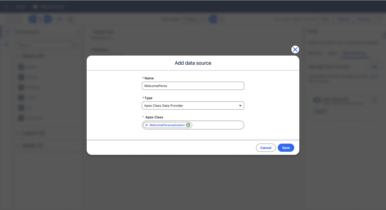Image resolution: width=386 pixels, height=210 pixels.
Task: Select the first element icon in Elements list
Action: tap(21, 67)
